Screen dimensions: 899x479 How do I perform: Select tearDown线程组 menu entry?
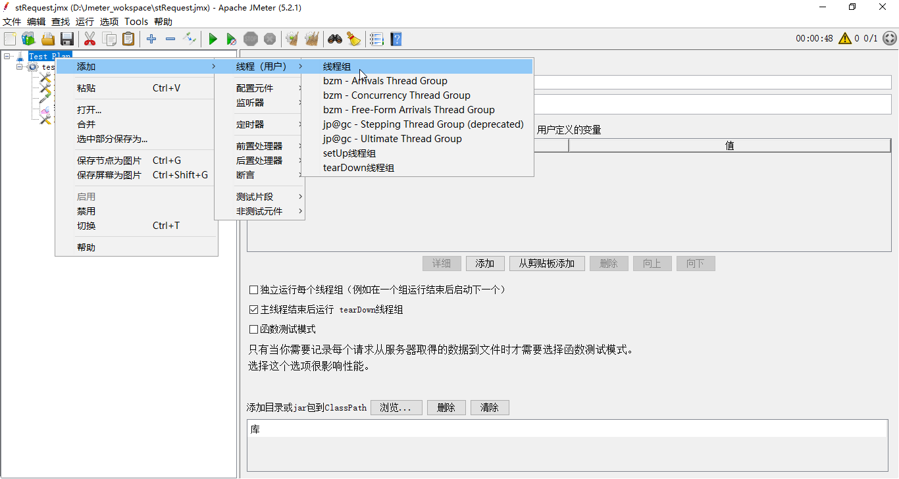[x=417, y=168]
